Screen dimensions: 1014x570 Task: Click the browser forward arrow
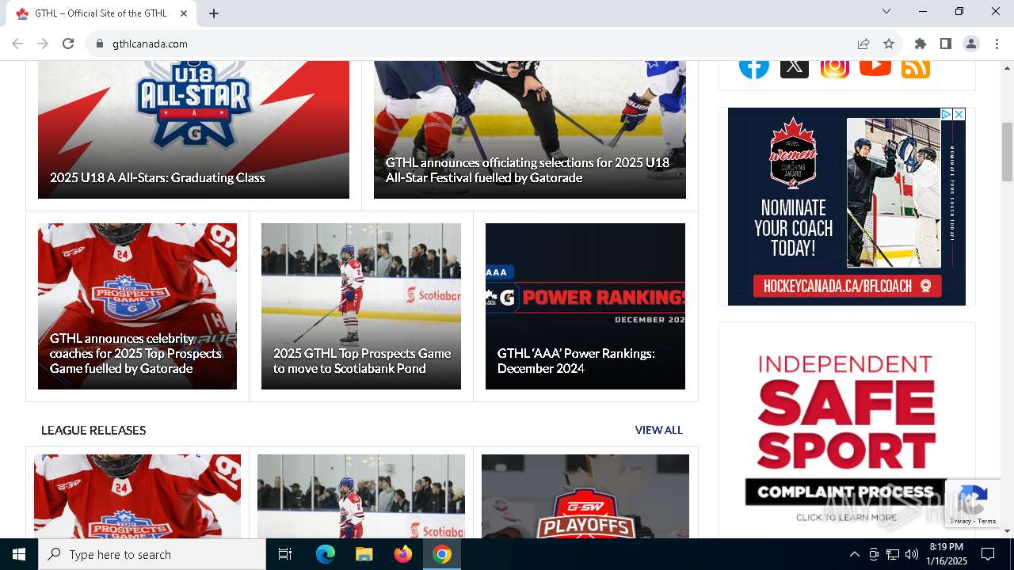[x=43, y=44]
